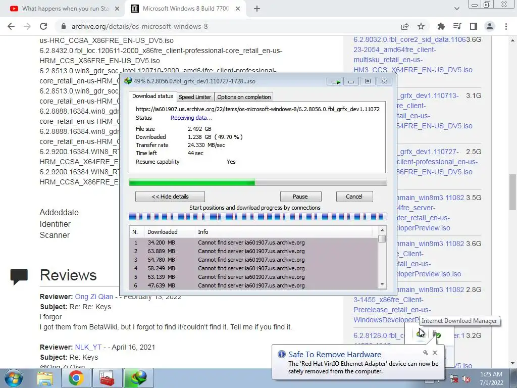This screenshot has width=517, height=388.
Task: Open Chrome's three-dot menu
Action: pos(506,26)
